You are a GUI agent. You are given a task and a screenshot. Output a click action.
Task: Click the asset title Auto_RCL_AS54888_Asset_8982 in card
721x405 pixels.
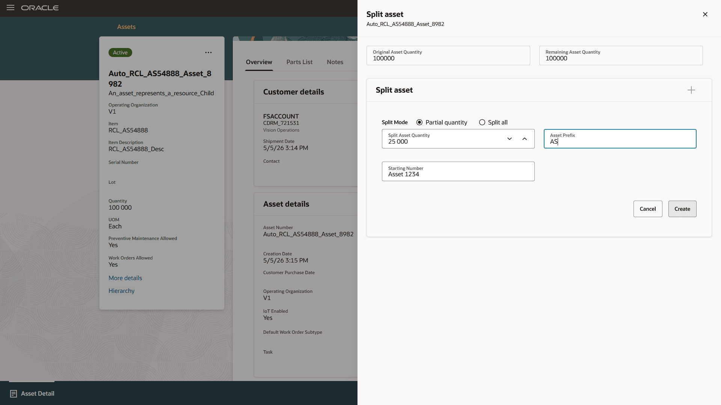point(160,79)
